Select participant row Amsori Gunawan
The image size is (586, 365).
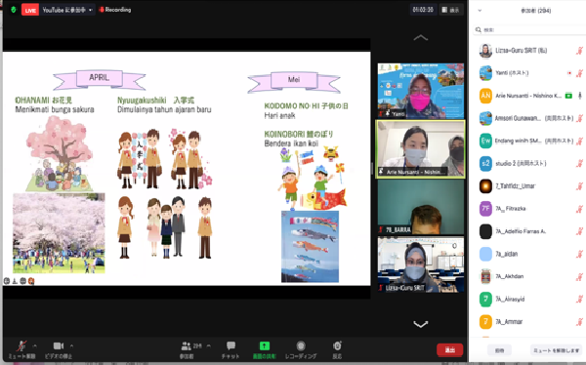529,118
